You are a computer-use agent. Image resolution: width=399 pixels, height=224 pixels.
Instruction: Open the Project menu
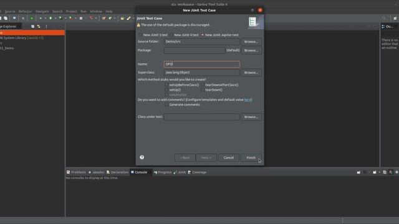(71, 11)
